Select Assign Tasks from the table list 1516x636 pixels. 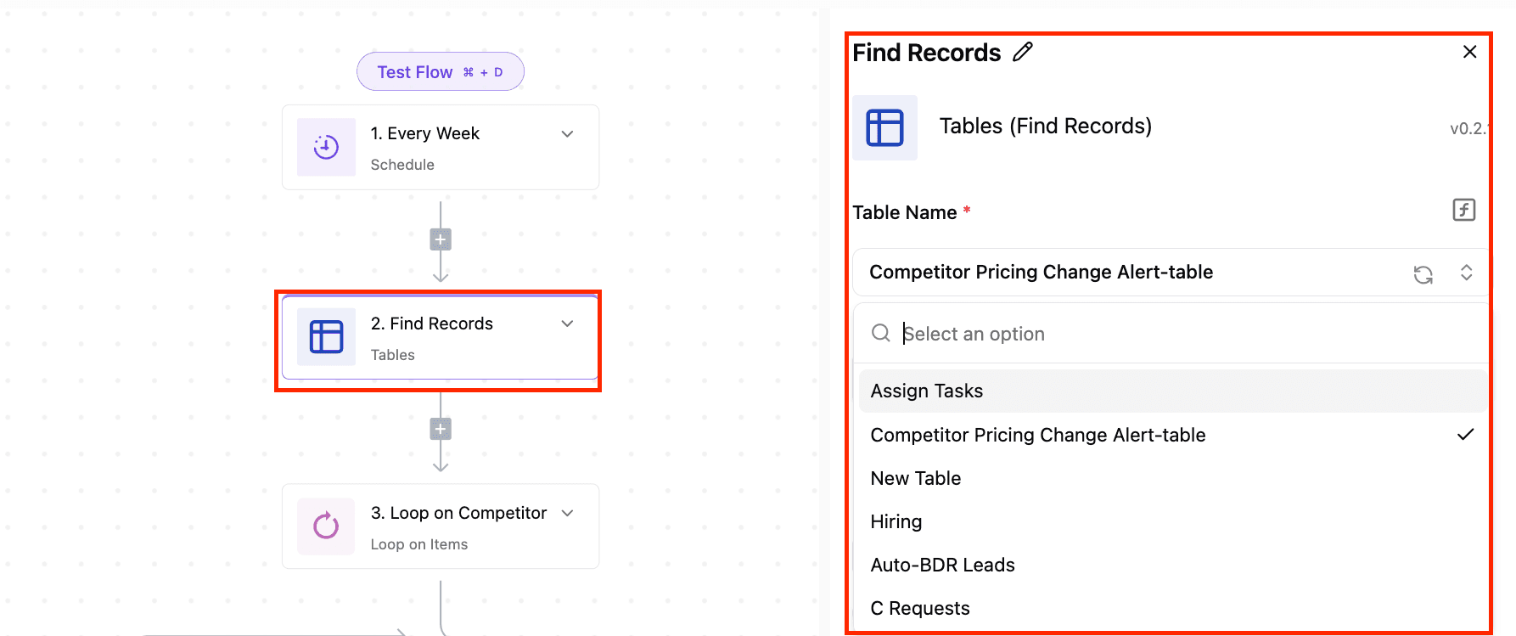(926, 391)
